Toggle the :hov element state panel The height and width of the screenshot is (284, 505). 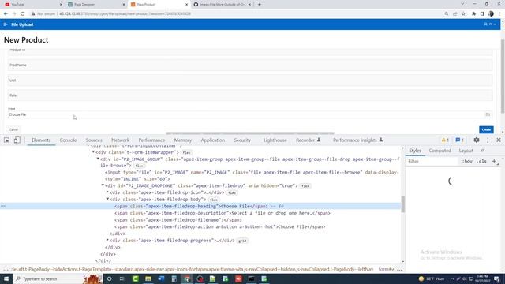(467, 161)
